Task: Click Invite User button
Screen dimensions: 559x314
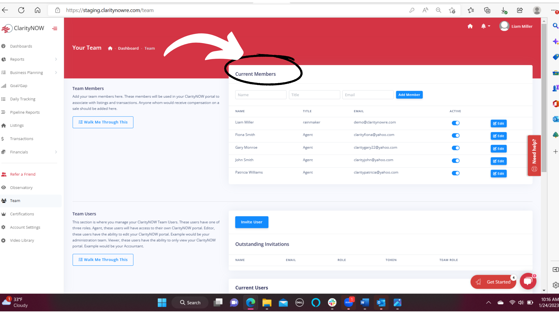Action: 252,222
